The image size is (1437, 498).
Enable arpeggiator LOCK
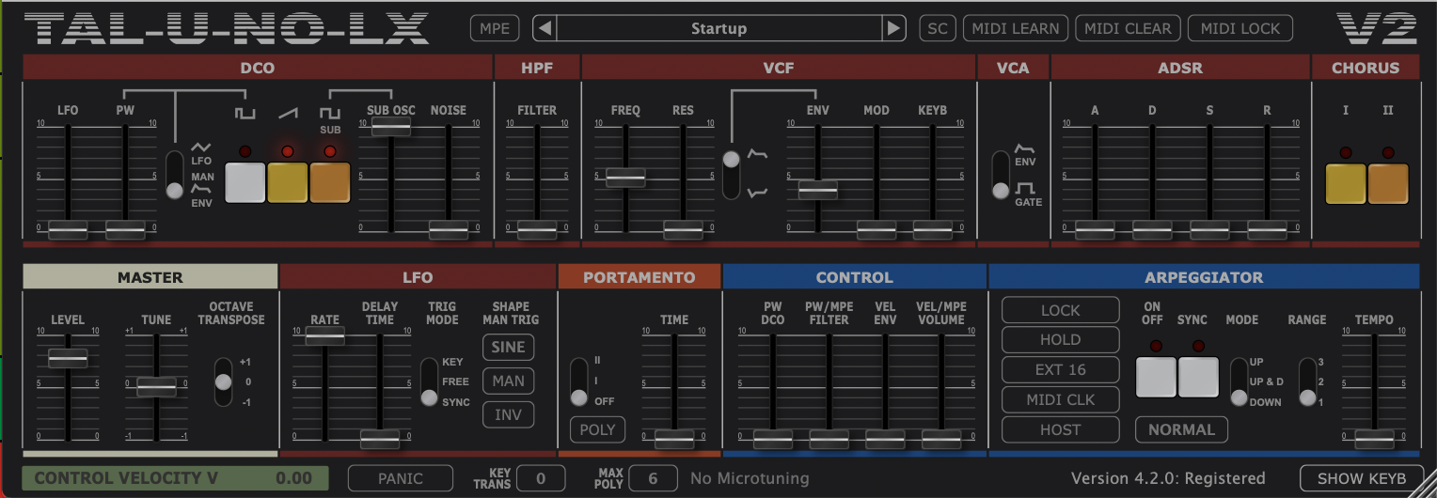coord(1061,310)
